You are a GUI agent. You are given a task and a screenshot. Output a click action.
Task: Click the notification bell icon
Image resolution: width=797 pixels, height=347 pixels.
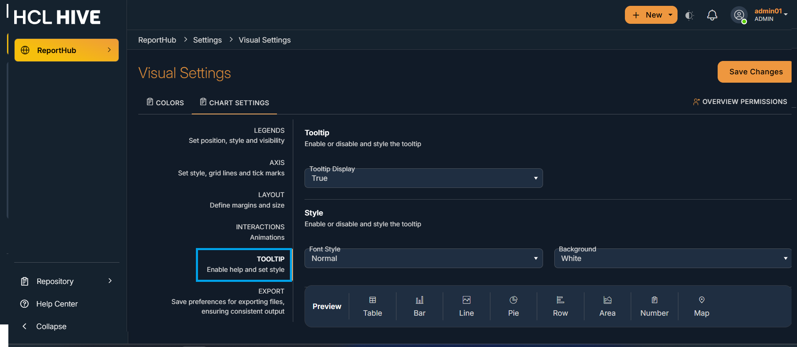coord(712,15)
